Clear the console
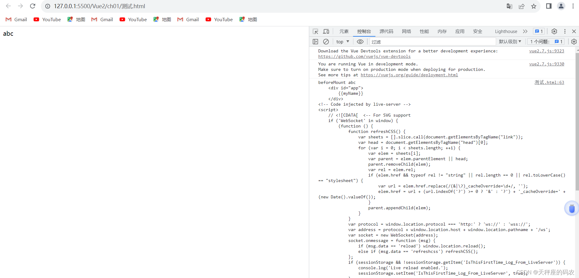The height and width of the screenshot is (278, 579). pyautogui.click(x=326, y=41)
